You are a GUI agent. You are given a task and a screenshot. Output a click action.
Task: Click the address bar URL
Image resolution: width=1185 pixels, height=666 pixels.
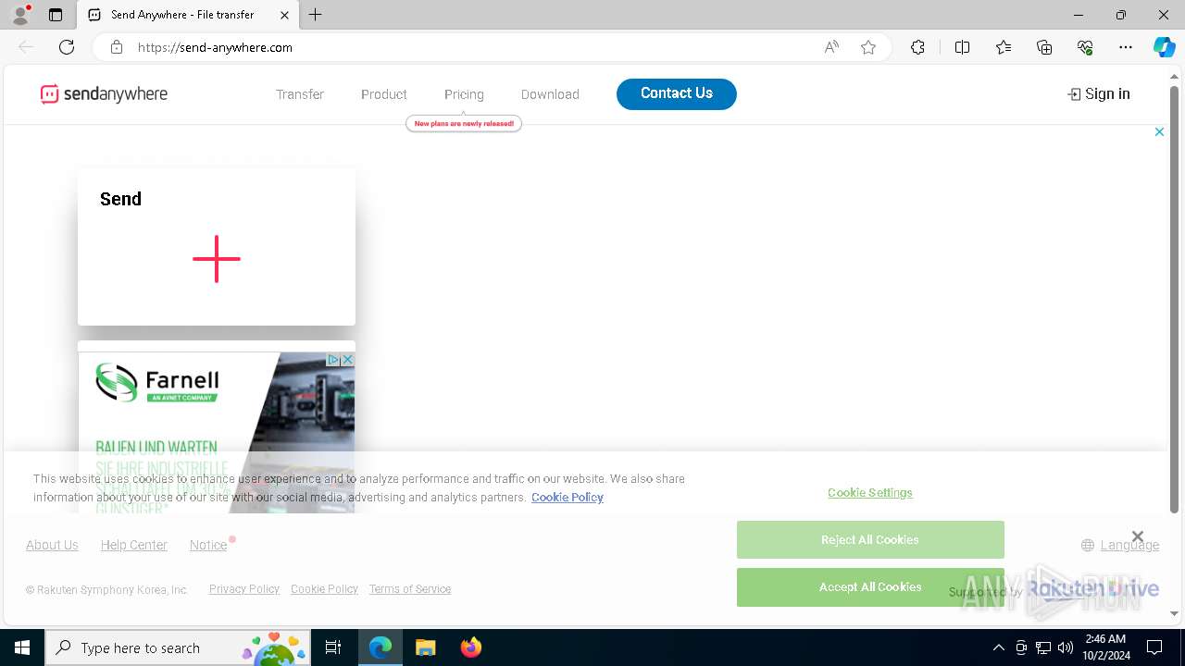(215, 47)
